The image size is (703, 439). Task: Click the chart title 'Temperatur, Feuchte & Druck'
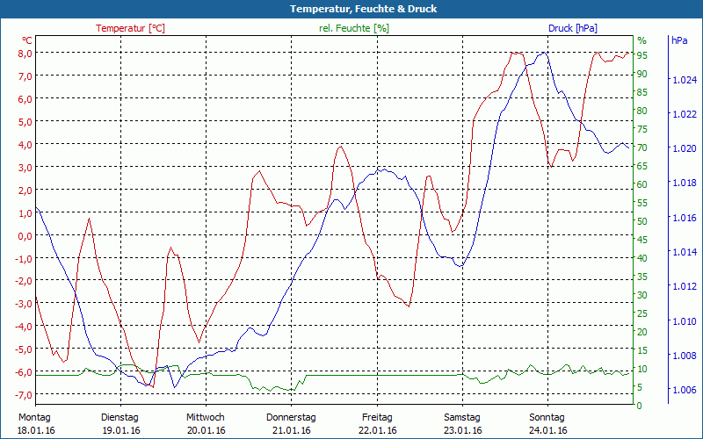351,9
